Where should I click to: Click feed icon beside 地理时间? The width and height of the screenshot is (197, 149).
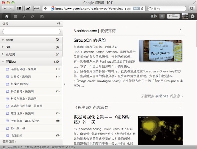click(x=7, y=135)
